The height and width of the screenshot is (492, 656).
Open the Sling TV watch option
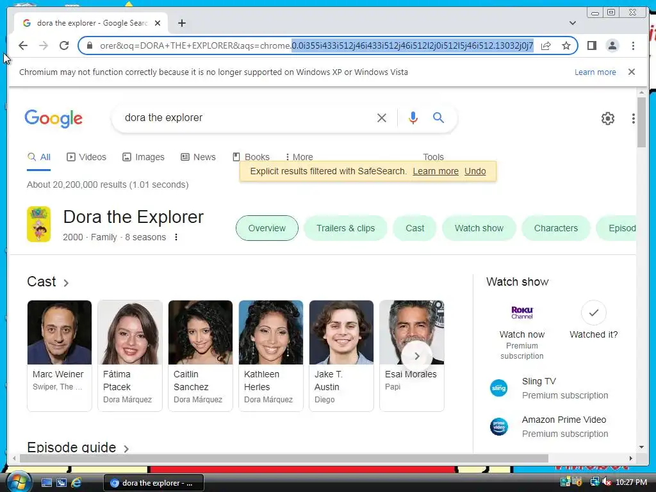tap(549, 388)
